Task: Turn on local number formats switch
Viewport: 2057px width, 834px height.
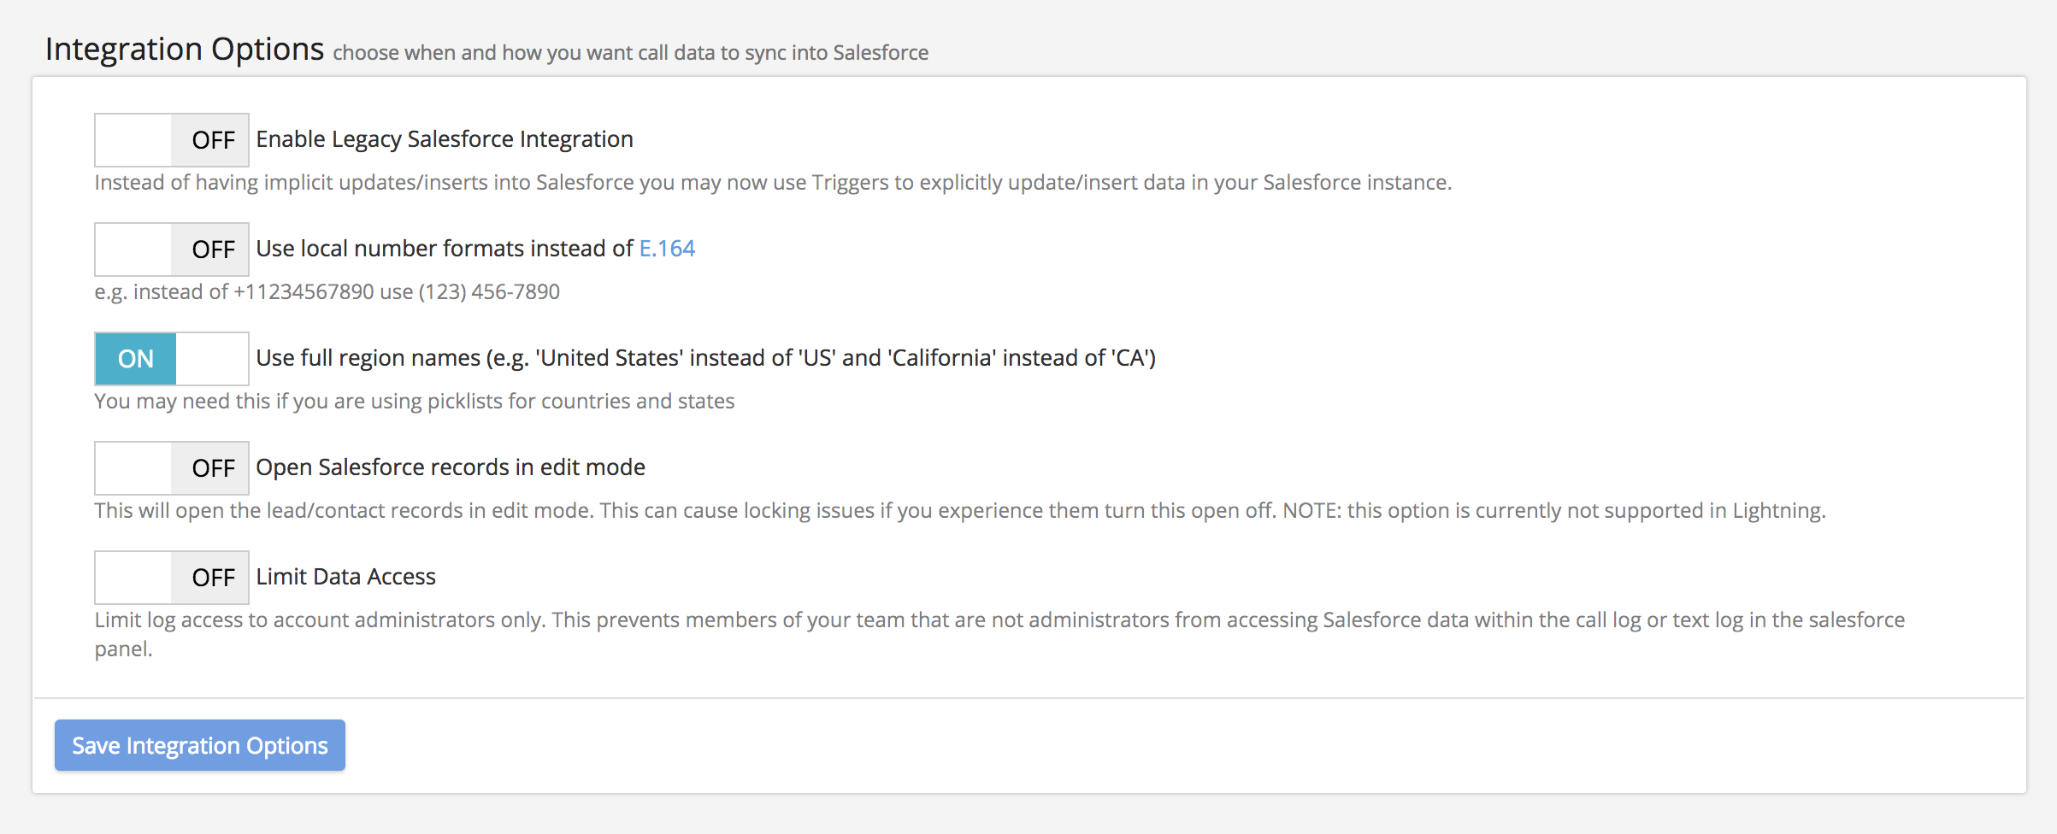Action: pos(171,250)
